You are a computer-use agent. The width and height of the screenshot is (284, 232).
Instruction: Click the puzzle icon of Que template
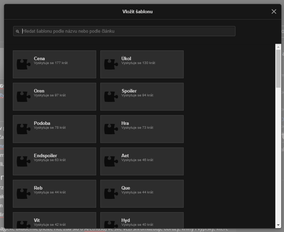pyautogui.click(x=111, y=194)
